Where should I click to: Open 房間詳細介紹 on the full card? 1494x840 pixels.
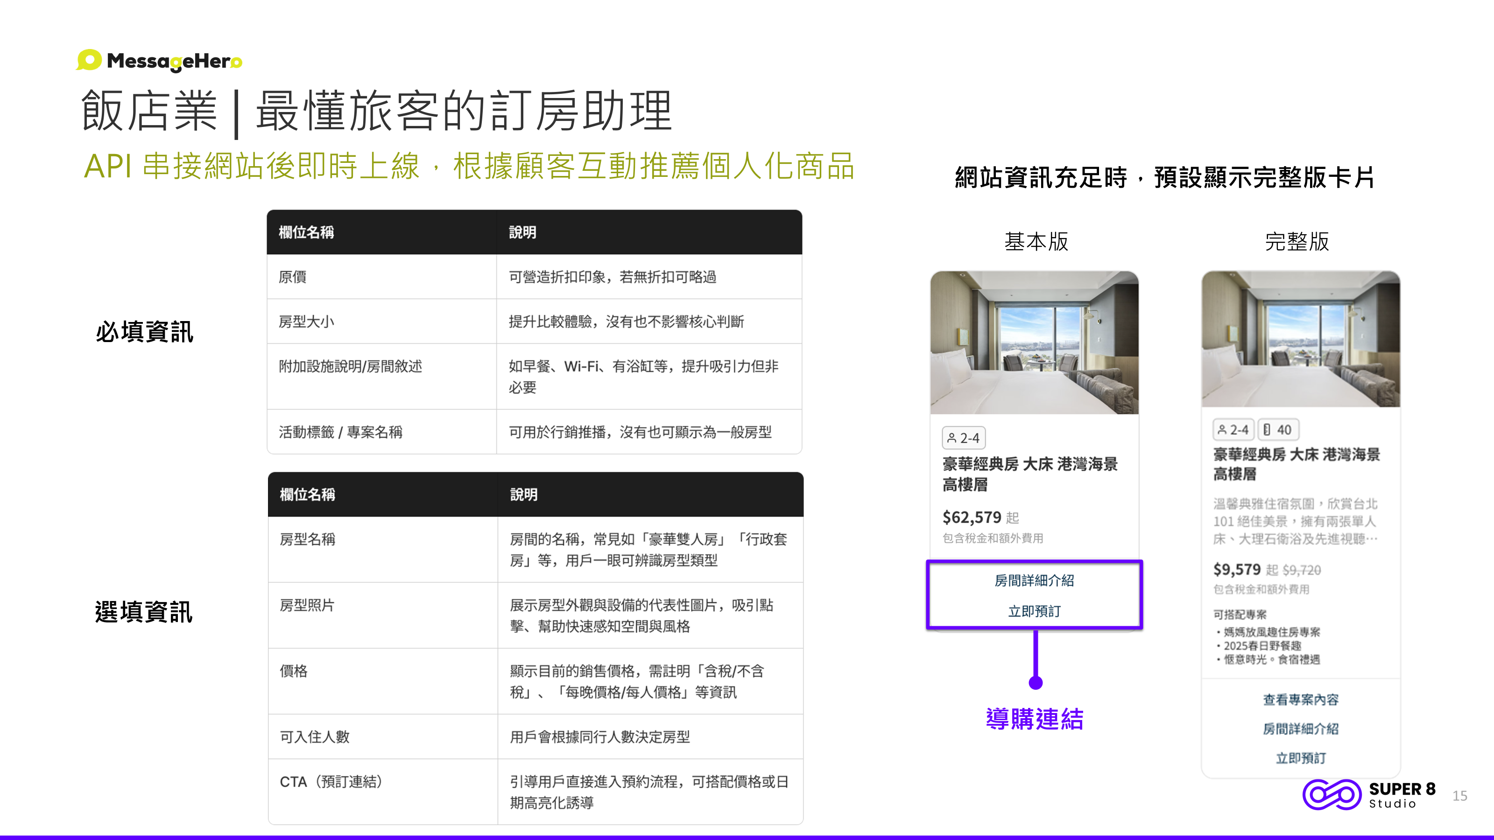pos(1301,728)
